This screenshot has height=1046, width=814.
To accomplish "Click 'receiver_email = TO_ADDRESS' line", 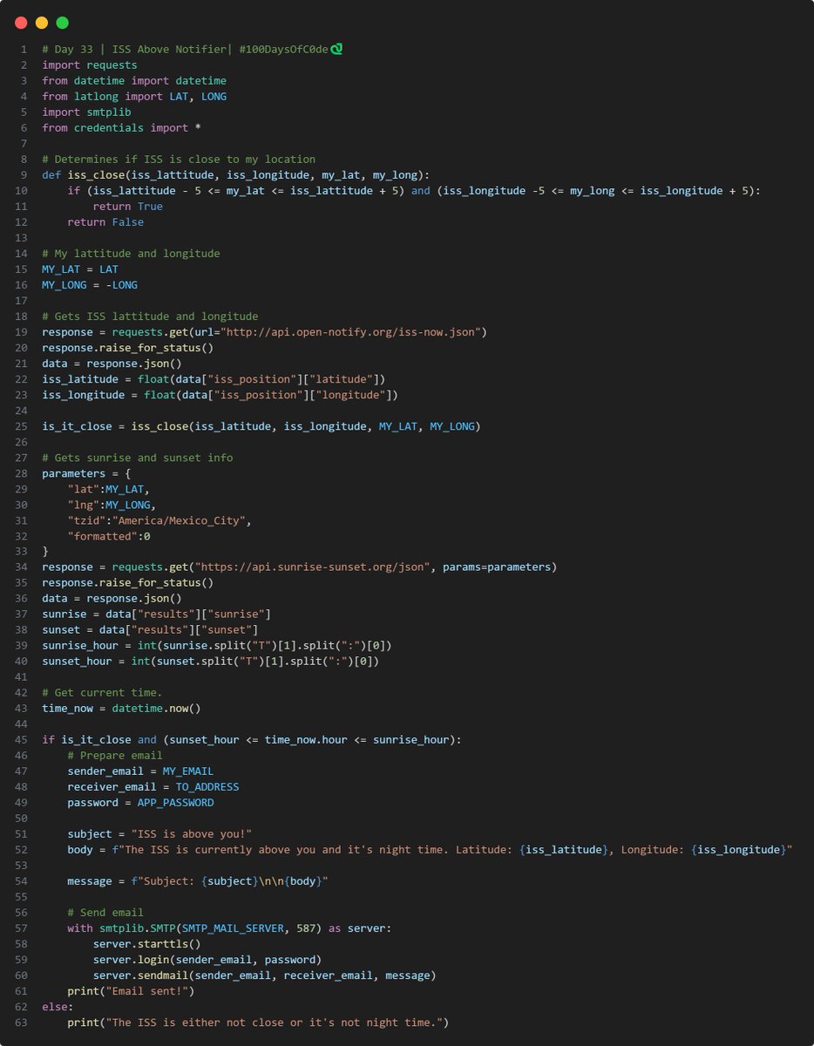I will click(153, 787).
